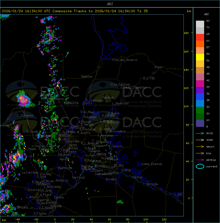Pick the yellow swatch between 54 and 51 dBZ
Screen dimensions: 220x223
[x=200, y=57]
